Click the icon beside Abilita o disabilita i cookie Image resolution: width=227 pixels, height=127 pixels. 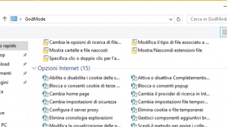(45, 78)
